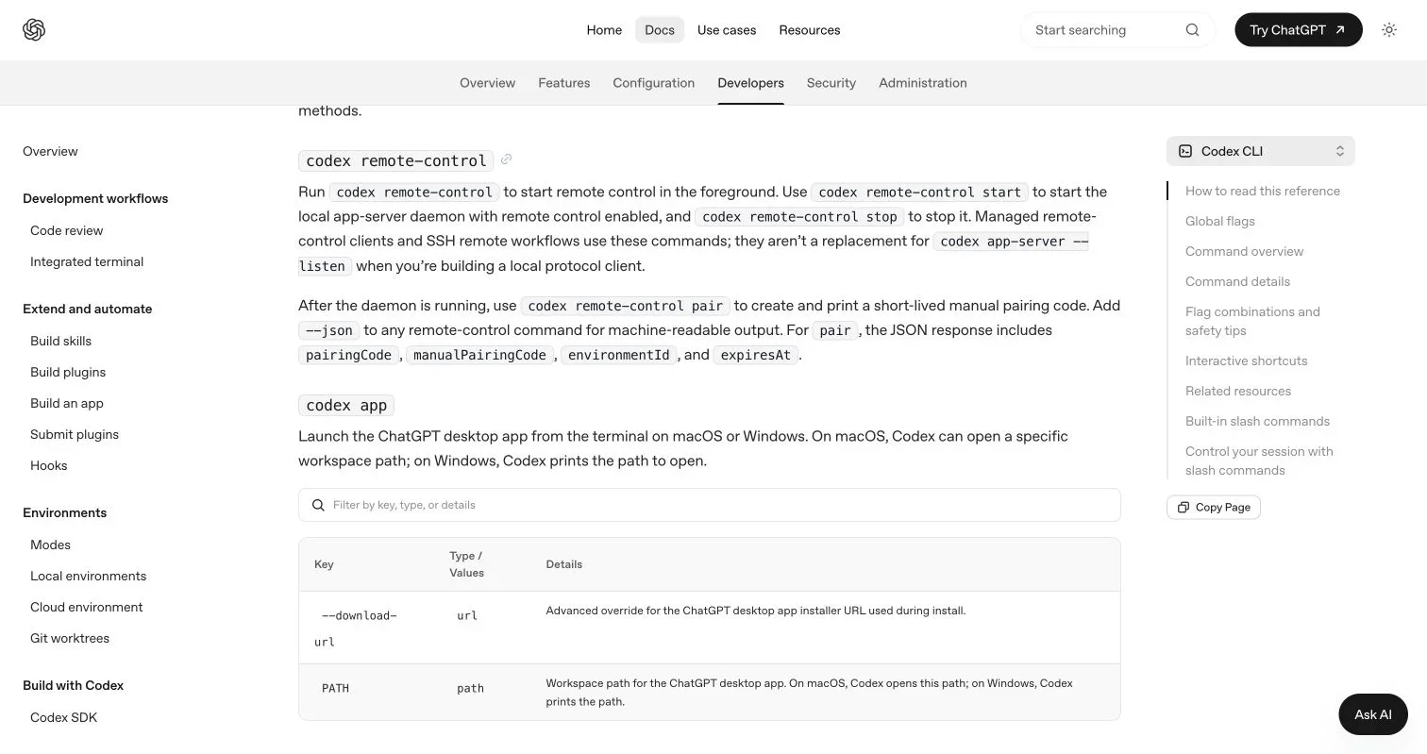The height and width of the screenshot is (754, 1427).
Task: Click the expiresAt inline code
Action: (756, 355)
